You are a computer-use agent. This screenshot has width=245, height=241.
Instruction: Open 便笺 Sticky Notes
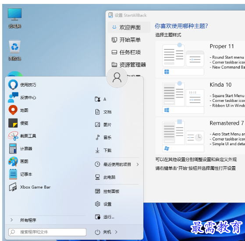pyautogui.click(x=18, y=123)
